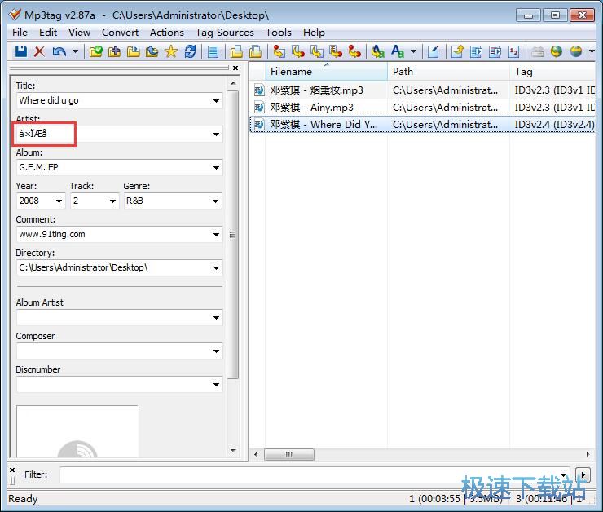The image size is (603, 512).
Task: Click the grayed-out disc tag source icon
Action: click(538, 51)
